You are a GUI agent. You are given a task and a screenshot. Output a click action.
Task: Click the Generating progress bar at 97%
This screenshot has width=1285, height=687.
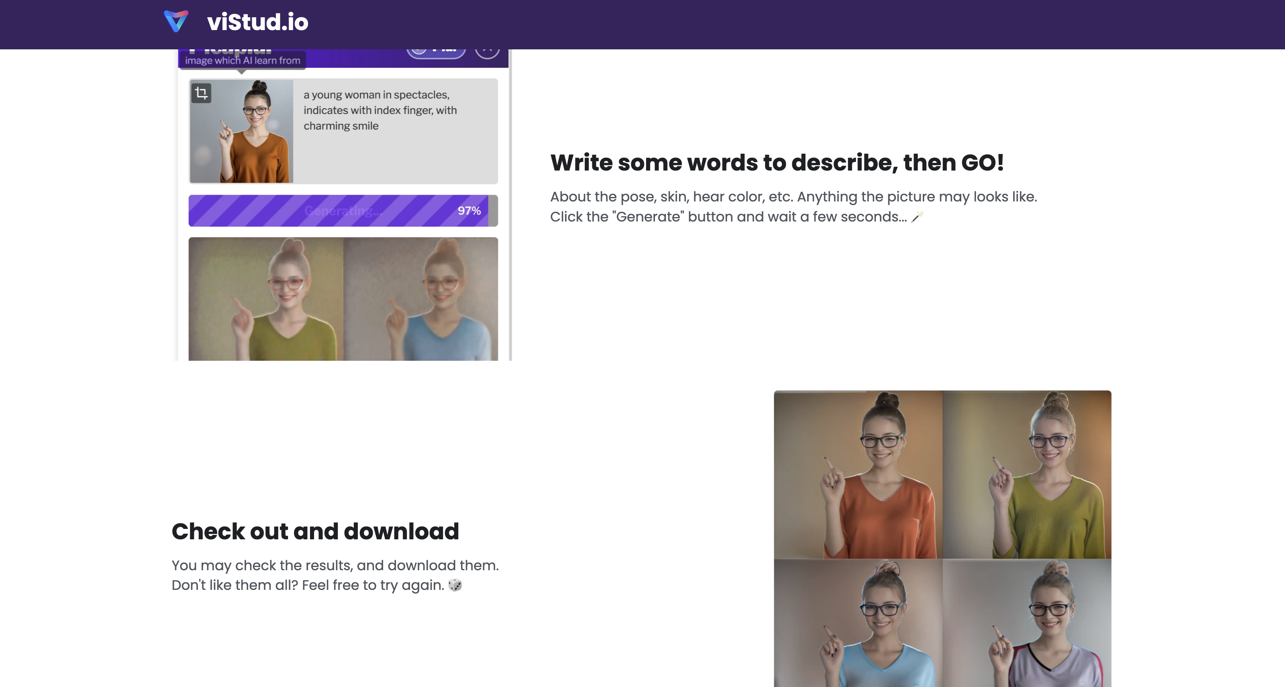point(343,211)
